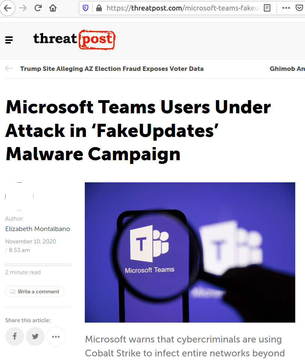Share article on Twitter
The image size is (305, 362).
pyautogui.click(x=35, y=336)
